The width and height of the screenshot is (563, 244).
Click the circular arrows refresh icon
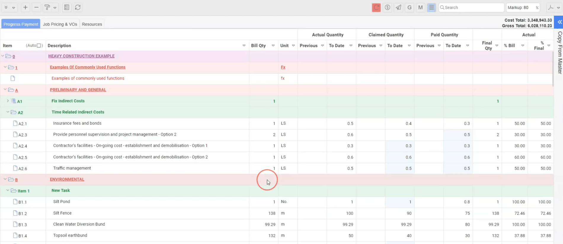tap(78, 7)
